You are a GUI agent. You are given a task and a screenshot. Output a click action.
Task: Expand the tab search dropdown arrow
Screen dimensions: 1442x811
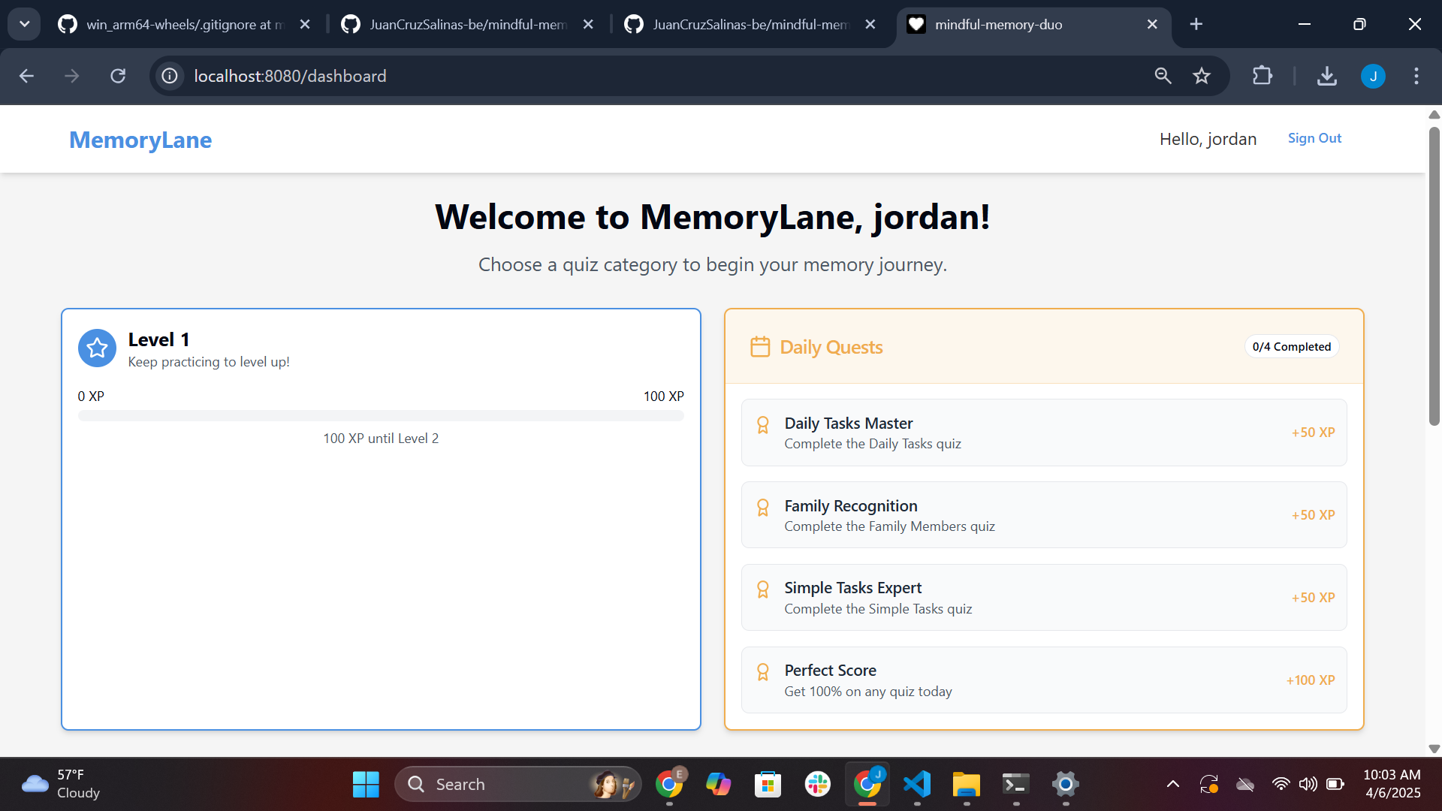click(x=24, y=24)
